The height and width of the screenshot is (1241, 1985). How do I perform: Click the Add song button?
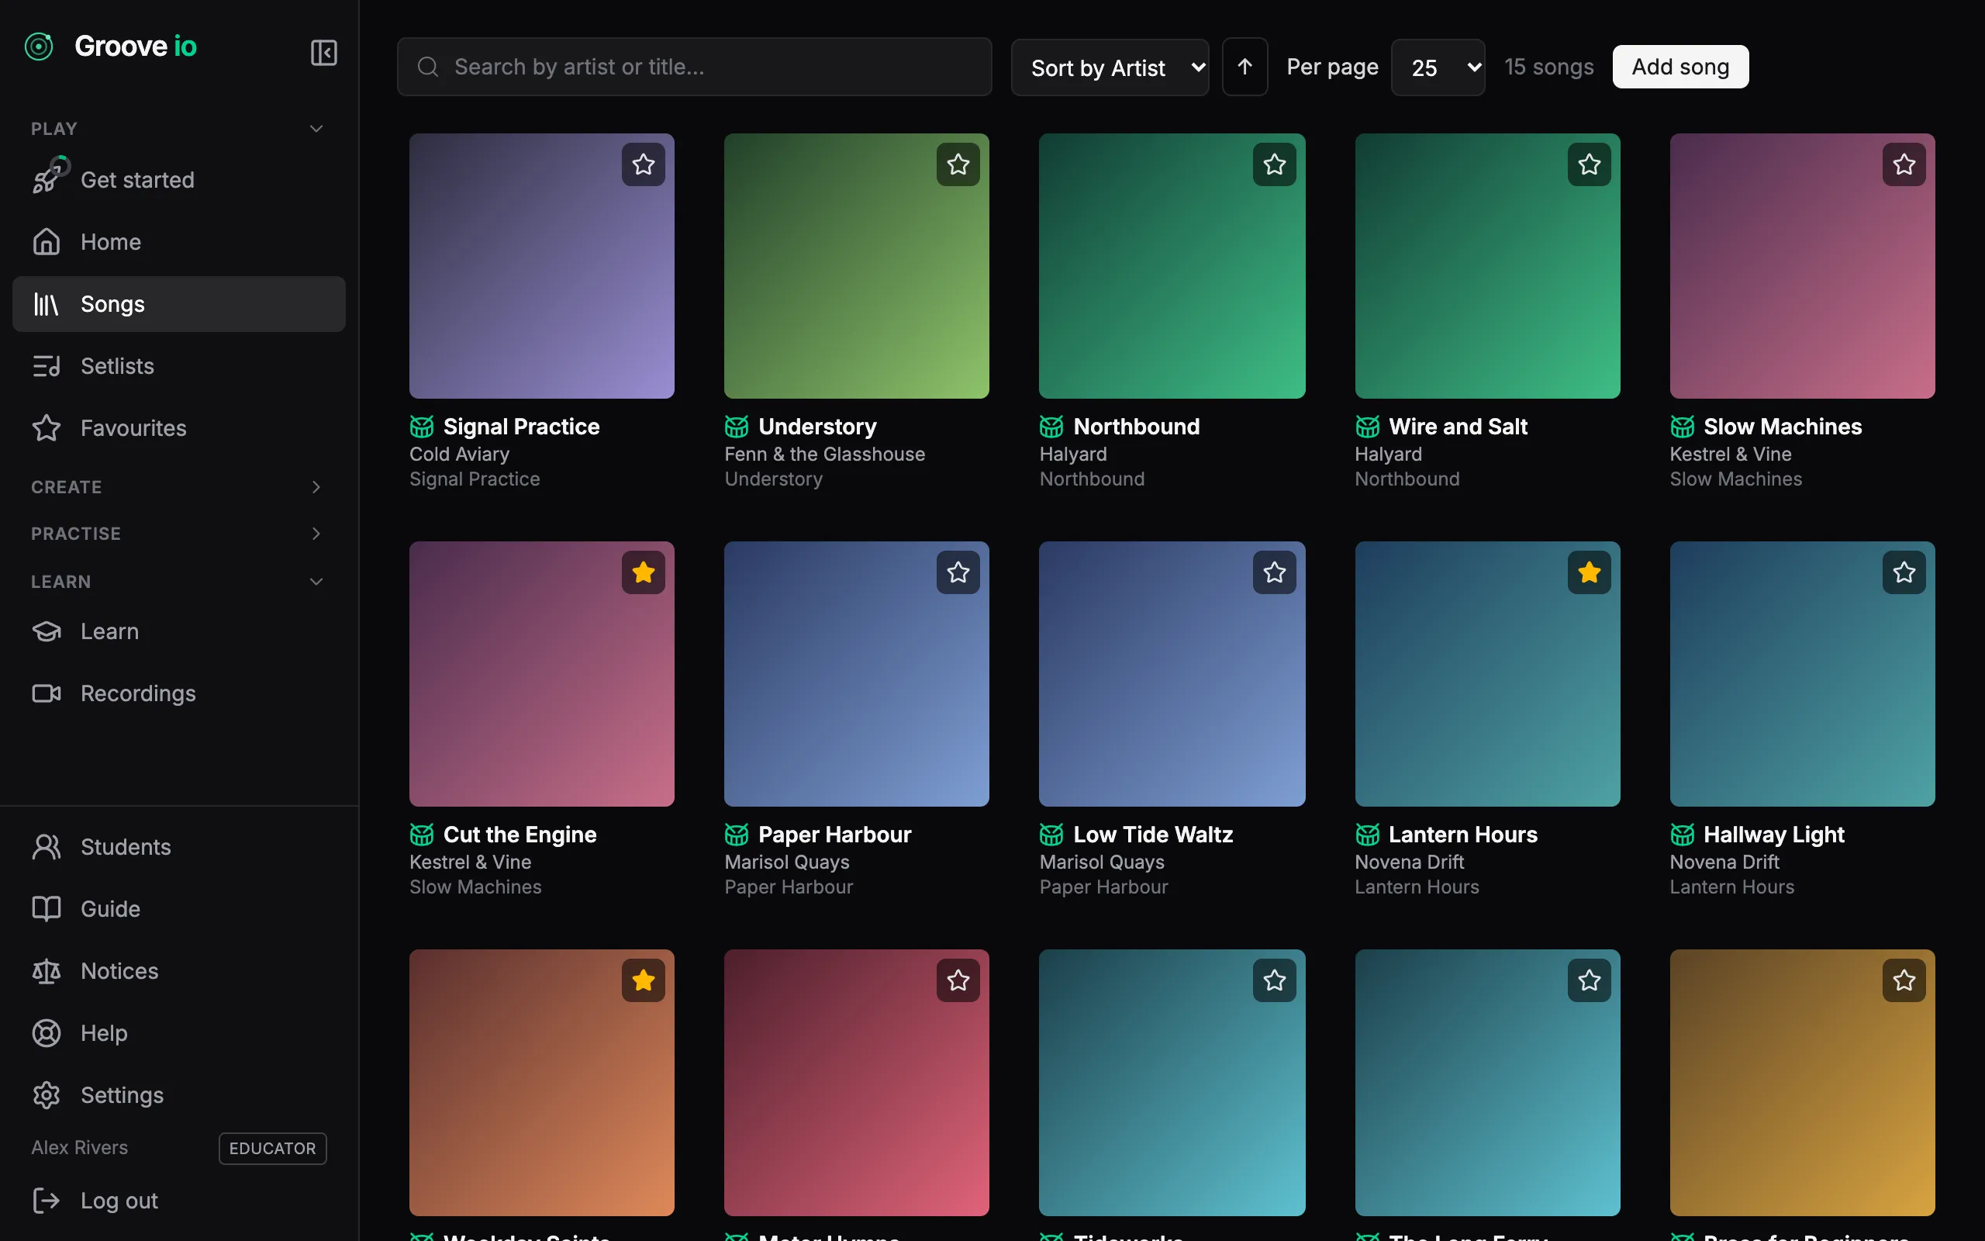[x=1679, y=67]
